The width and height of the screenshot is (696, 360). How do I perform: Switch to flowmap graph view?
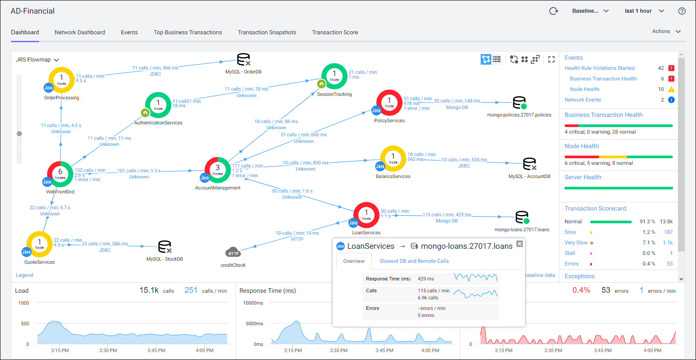tap(486, 59)
